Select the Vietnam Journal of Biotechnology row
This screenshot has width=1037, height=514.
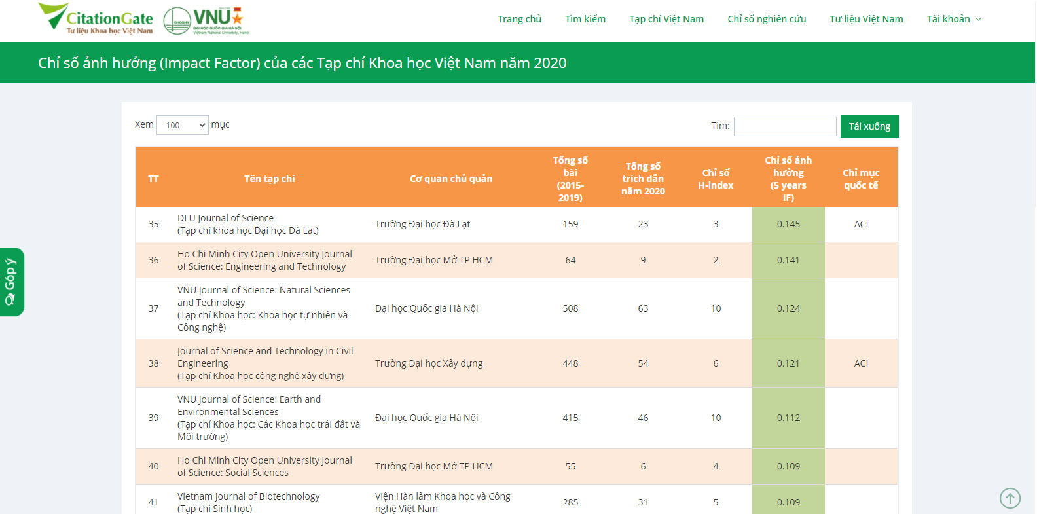(249, 496)
